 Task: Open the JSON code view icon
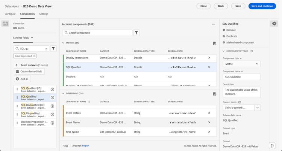tap(272, 146)
